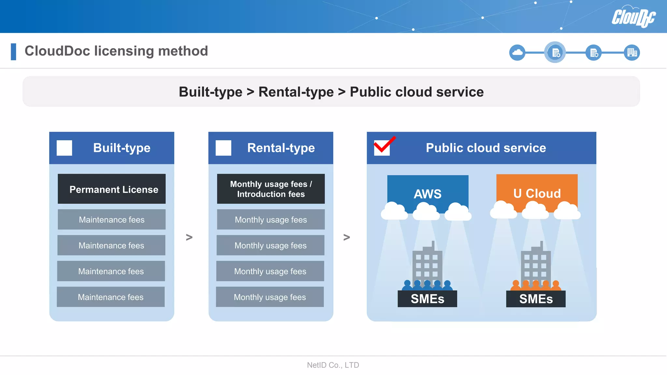Click the Public cloud service column header
The height and width of the screenshot is (375, 667).
coord(481,148)
